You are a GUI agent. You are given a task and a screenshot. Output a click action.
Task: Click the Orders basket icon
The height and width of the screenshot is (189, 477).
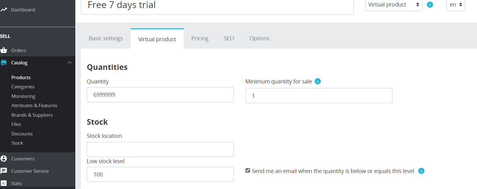pyautogui.click(x=4, y=50)
